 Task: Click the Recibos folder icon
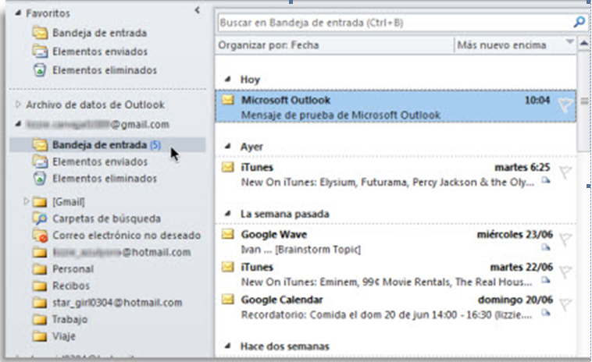40,286
